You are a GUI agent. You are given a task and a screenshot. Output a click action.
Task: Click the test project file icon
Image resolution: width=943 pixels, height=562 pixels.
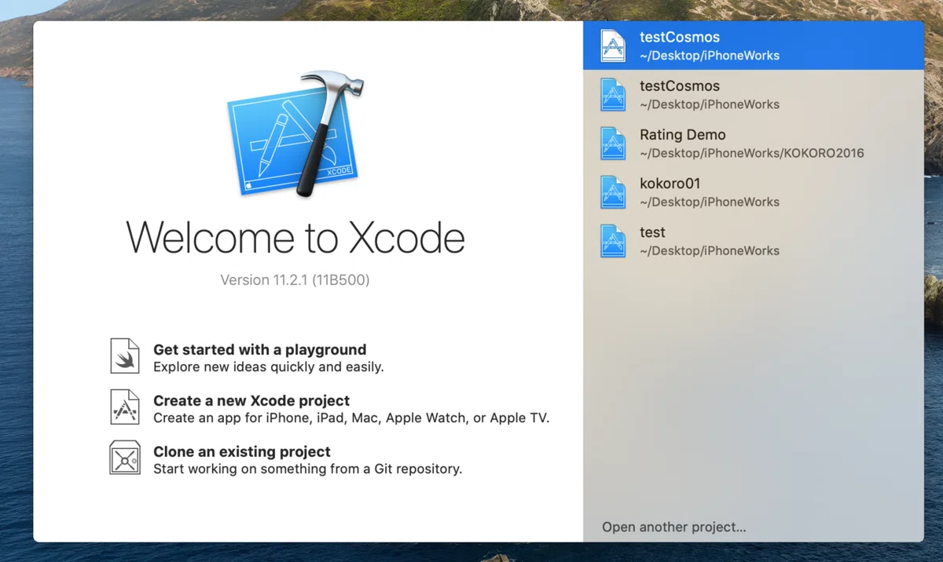(613, 241)
